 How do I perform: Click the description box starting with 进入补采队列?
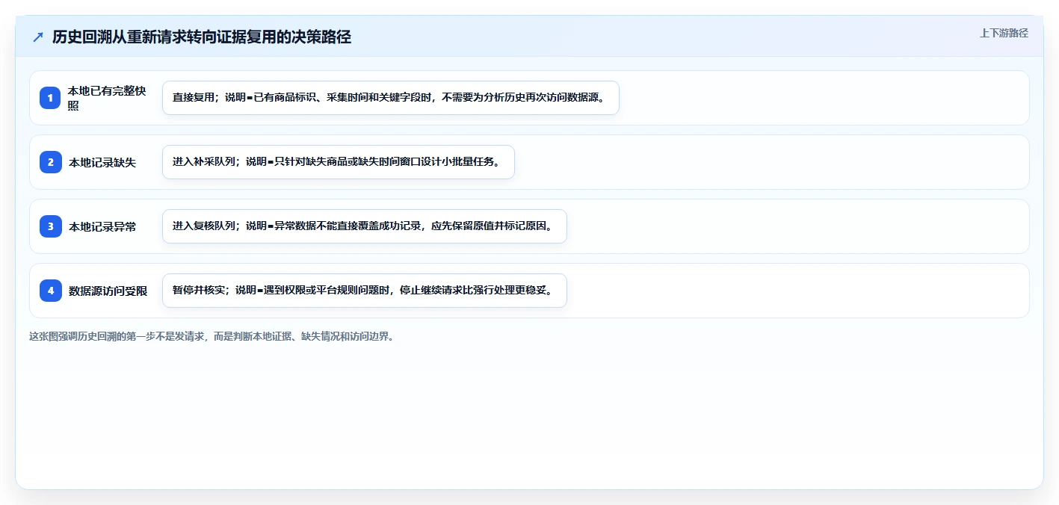pyautogui.click(x=339, y=162)
